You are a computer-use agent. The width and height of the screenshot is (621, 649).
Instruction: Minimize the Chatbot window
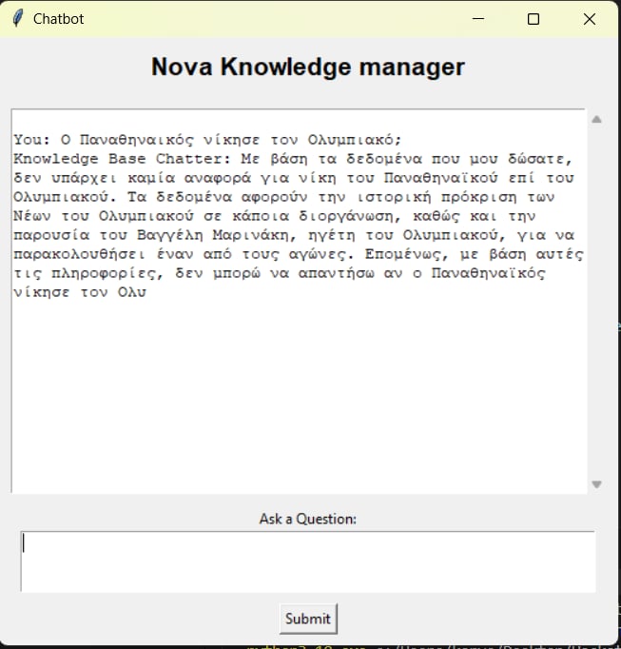point(478,19)
